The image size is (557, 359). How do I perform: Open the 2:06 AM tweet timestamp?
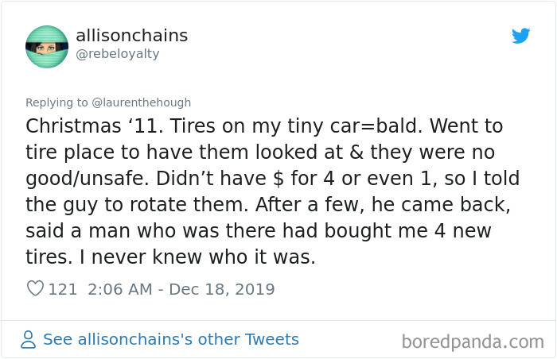(118, 289)
